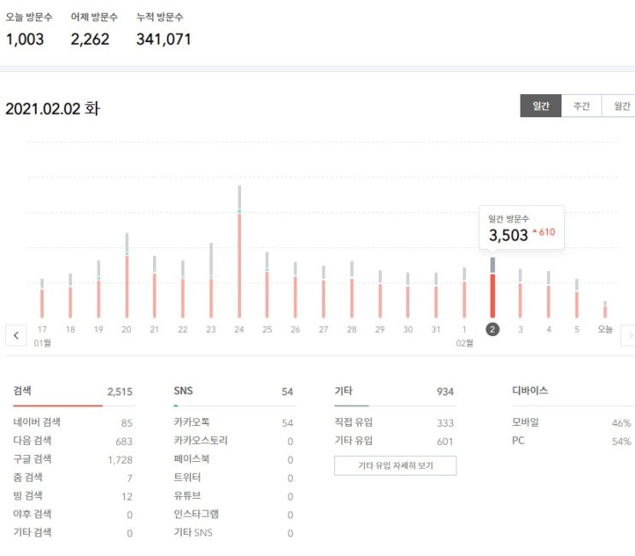Image resolution: width=635 pixels, height=556 pixels.
Task: Click the 페이스북 row
Action: (233, 459)
